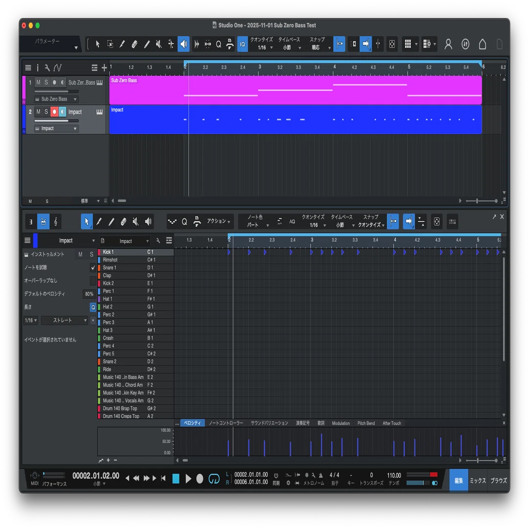The image size is (529, 529).
Task: Select the editor Listen speaker tool
Action: pyautogui.click(x=148, y=221)
